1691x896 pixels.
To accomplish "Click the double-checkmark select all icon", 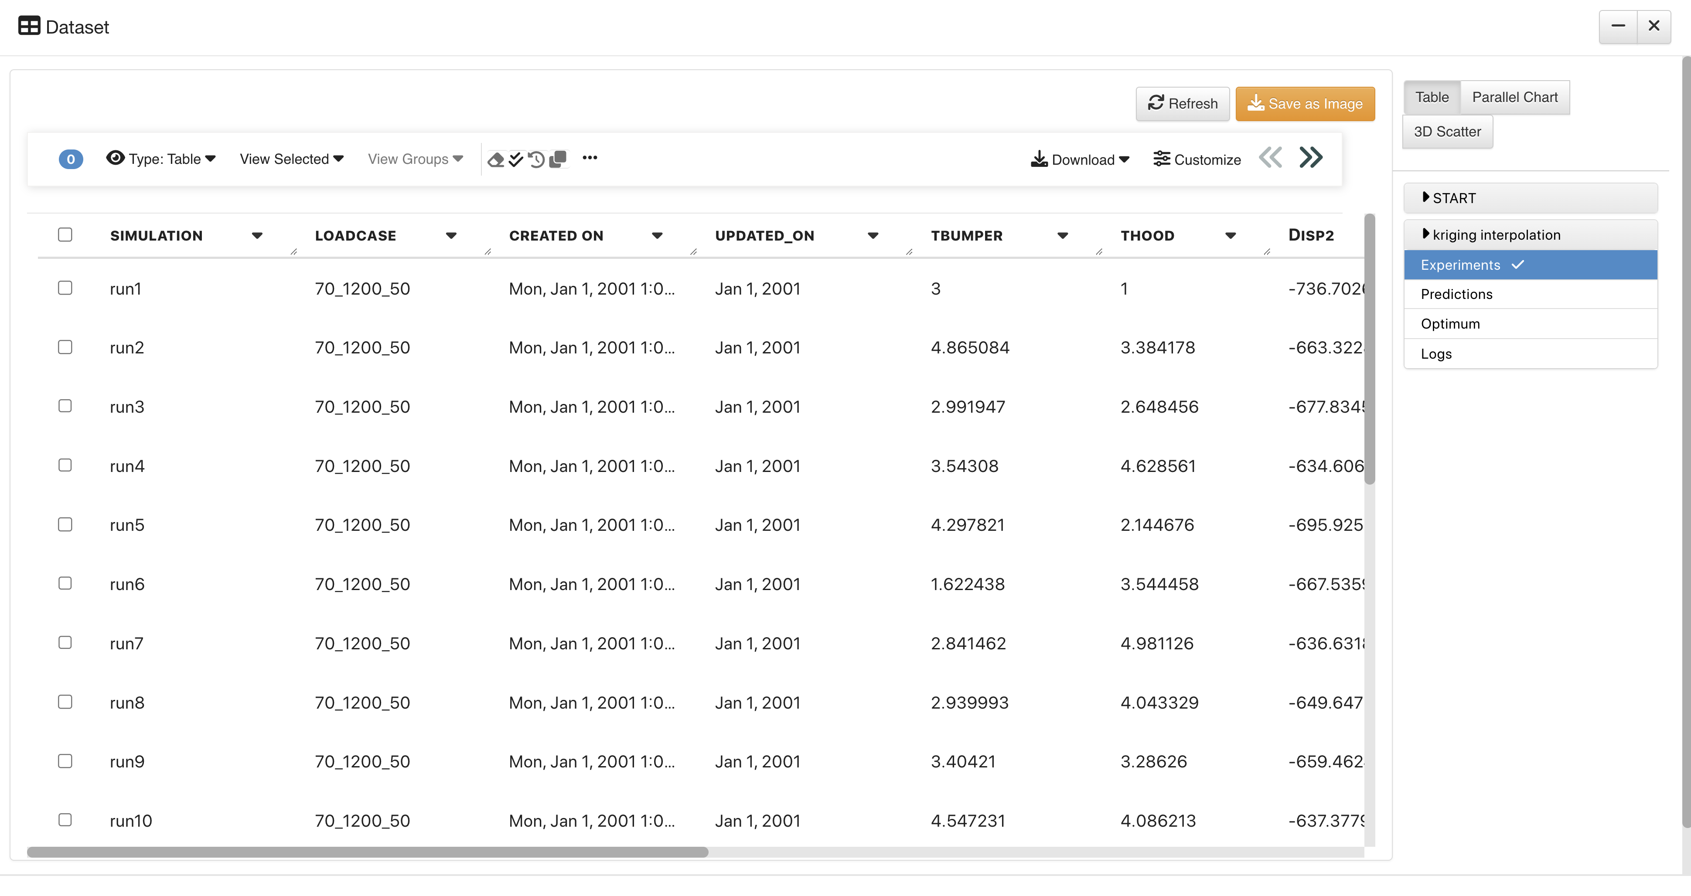I will click(x=516, y=160).
